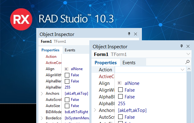Toggle the AutoSize False checkbox in back inspector

[x=67, y=106]
